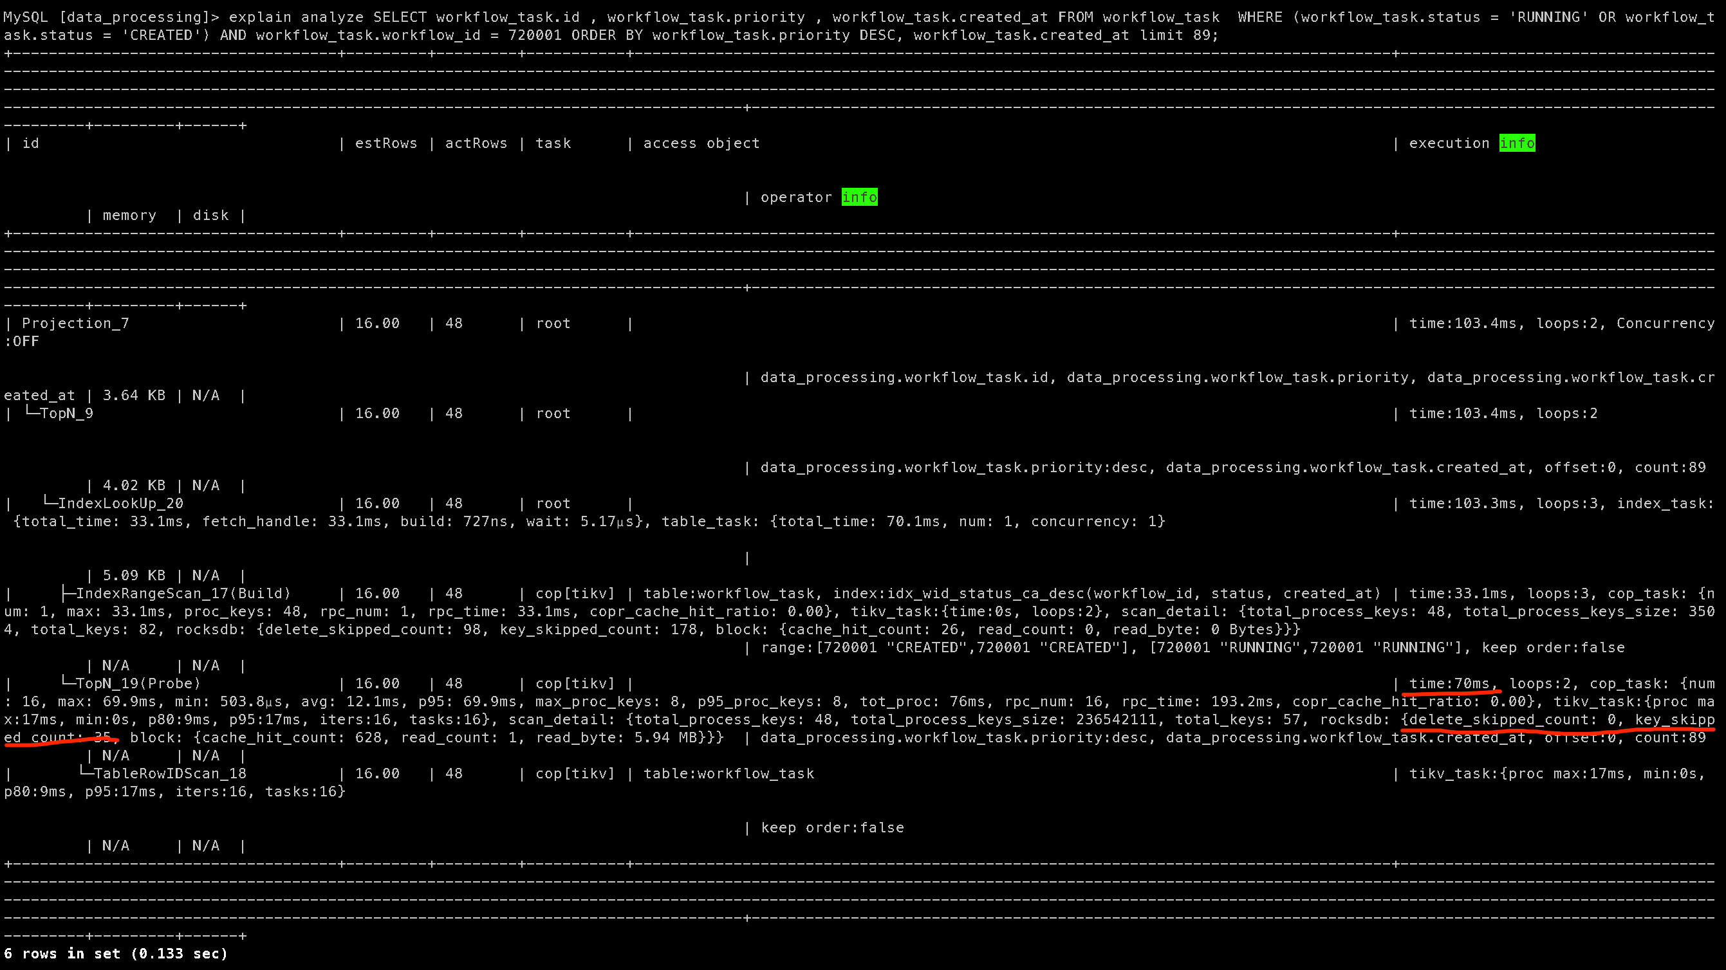Click the Projection_7 operator row
Viewport: 1726px width, 970px height.
coord(75,324)
